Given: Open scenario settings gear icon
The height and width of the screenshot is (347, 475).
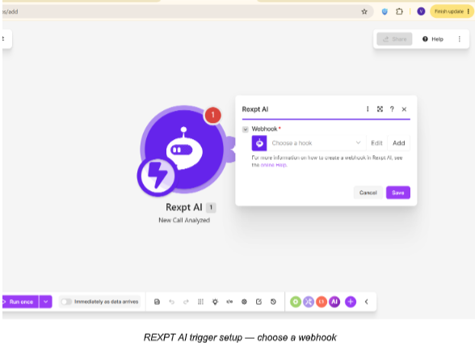Looking at the screenshot, I should pyautogui.click(x=244, y=302).
